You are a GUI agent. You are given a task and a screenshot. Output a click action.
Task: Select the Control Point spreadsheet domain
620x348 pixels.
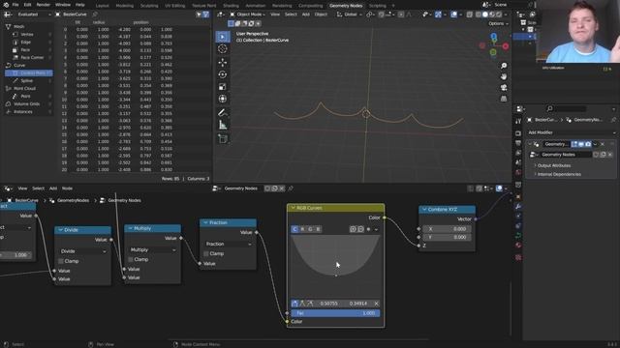tap(28, 73)
